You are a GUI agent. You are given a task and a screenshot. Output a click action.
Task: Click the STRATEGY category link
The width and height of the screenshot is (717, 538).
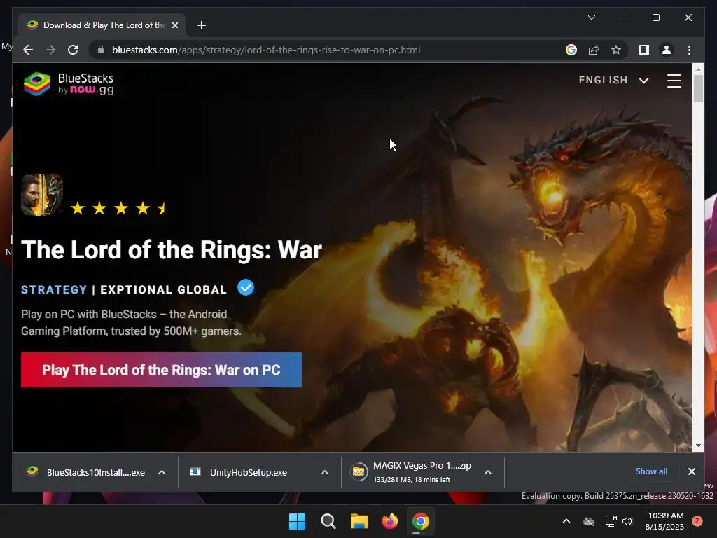(x=54, y=289)
